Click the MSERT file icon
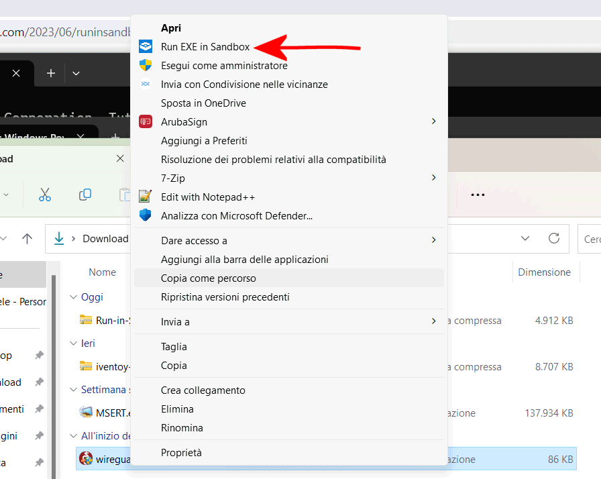Image resolution: width=601 pixels, height=479 pixels. [x=86, y=413]
